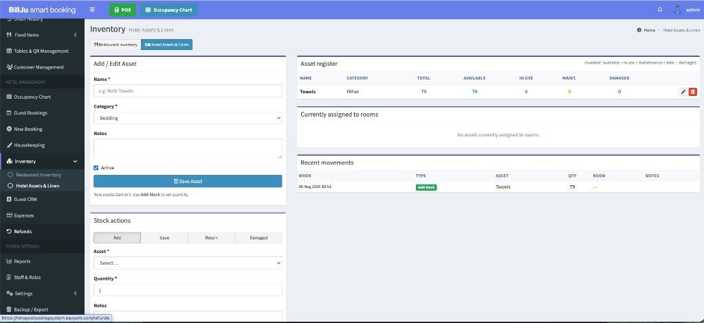Switch to the Damaged stock action
Viewport: 704px width, 323px height.
[x=258, y=238]
